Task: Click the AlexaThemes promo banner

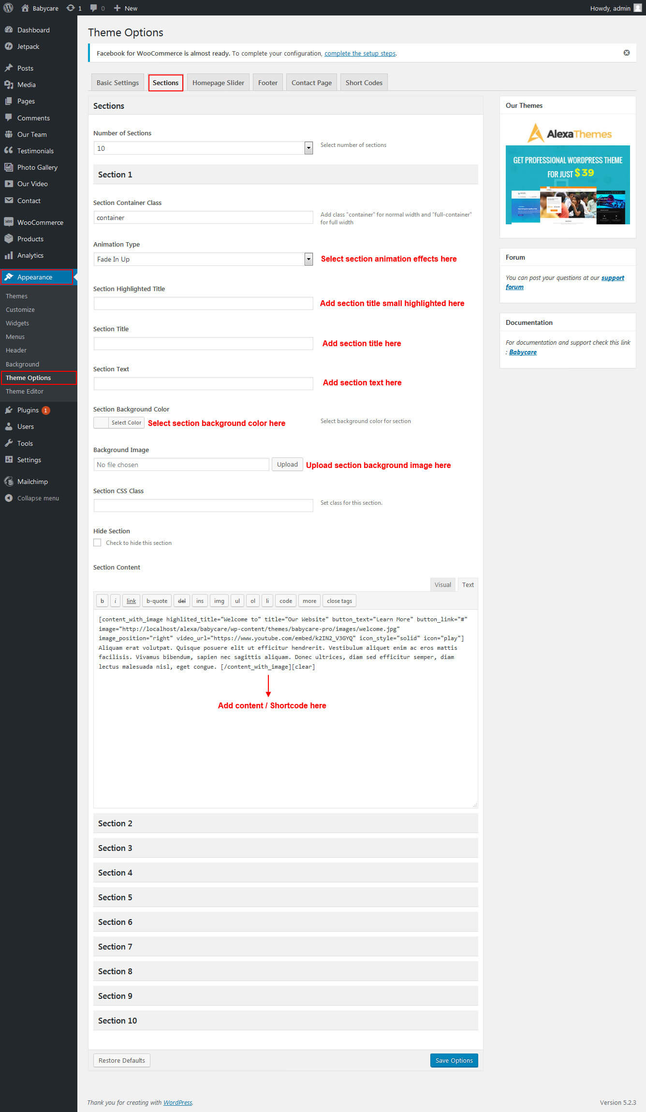Action: click(568, 173)
